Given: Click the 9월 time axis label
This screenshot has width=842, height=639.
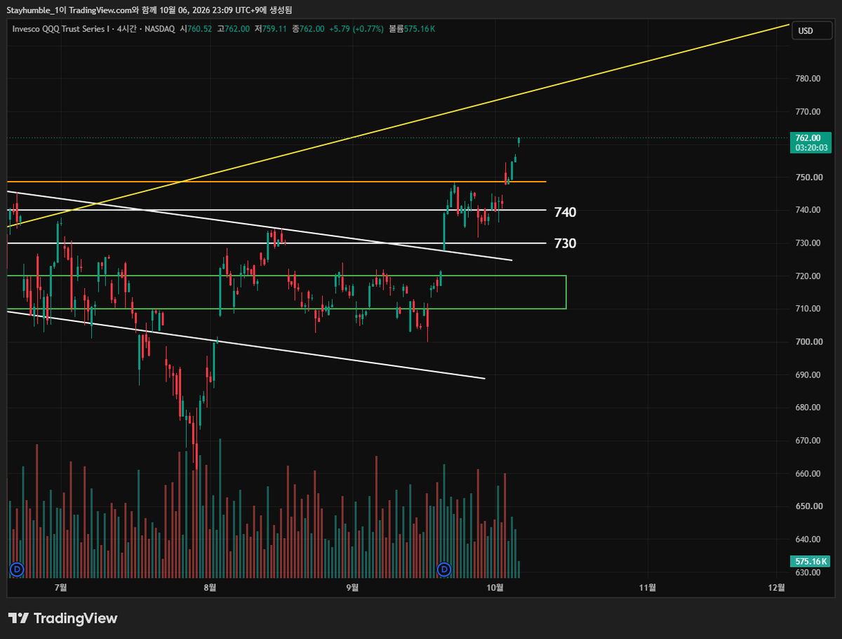Looking at the screenshot, I should [352, 587].
